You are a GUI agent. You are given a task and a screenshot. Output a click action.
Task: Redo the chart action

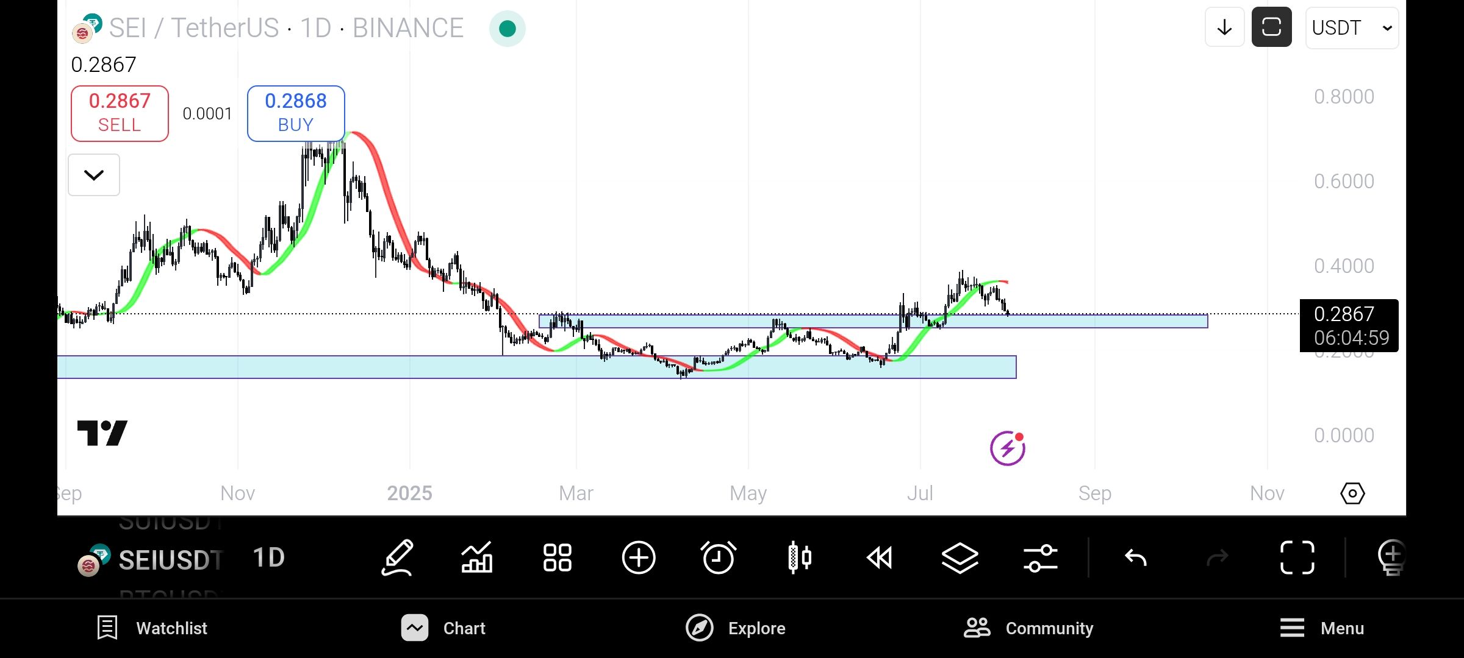point(1217,557)
